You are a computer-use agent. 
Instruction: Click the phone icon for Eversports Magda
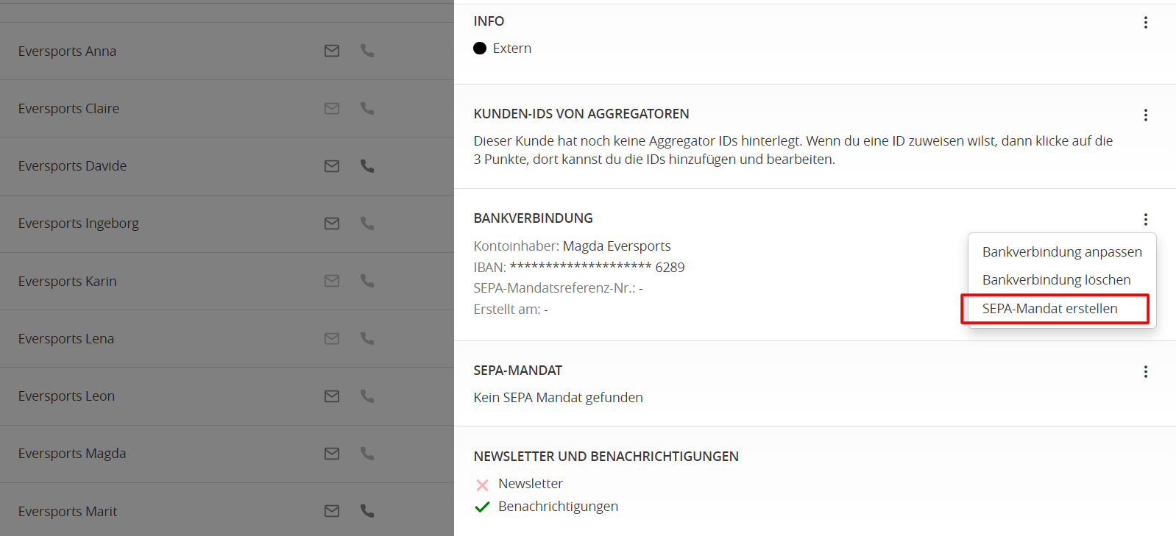point(367,454)
